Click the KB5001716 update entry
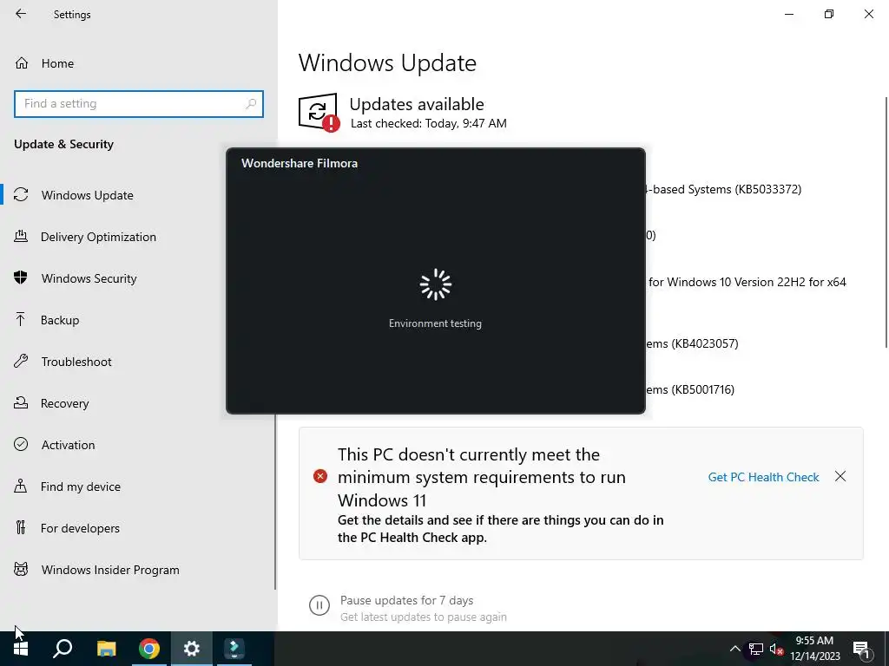Screen dimensions: 889x666 point(690,389)
